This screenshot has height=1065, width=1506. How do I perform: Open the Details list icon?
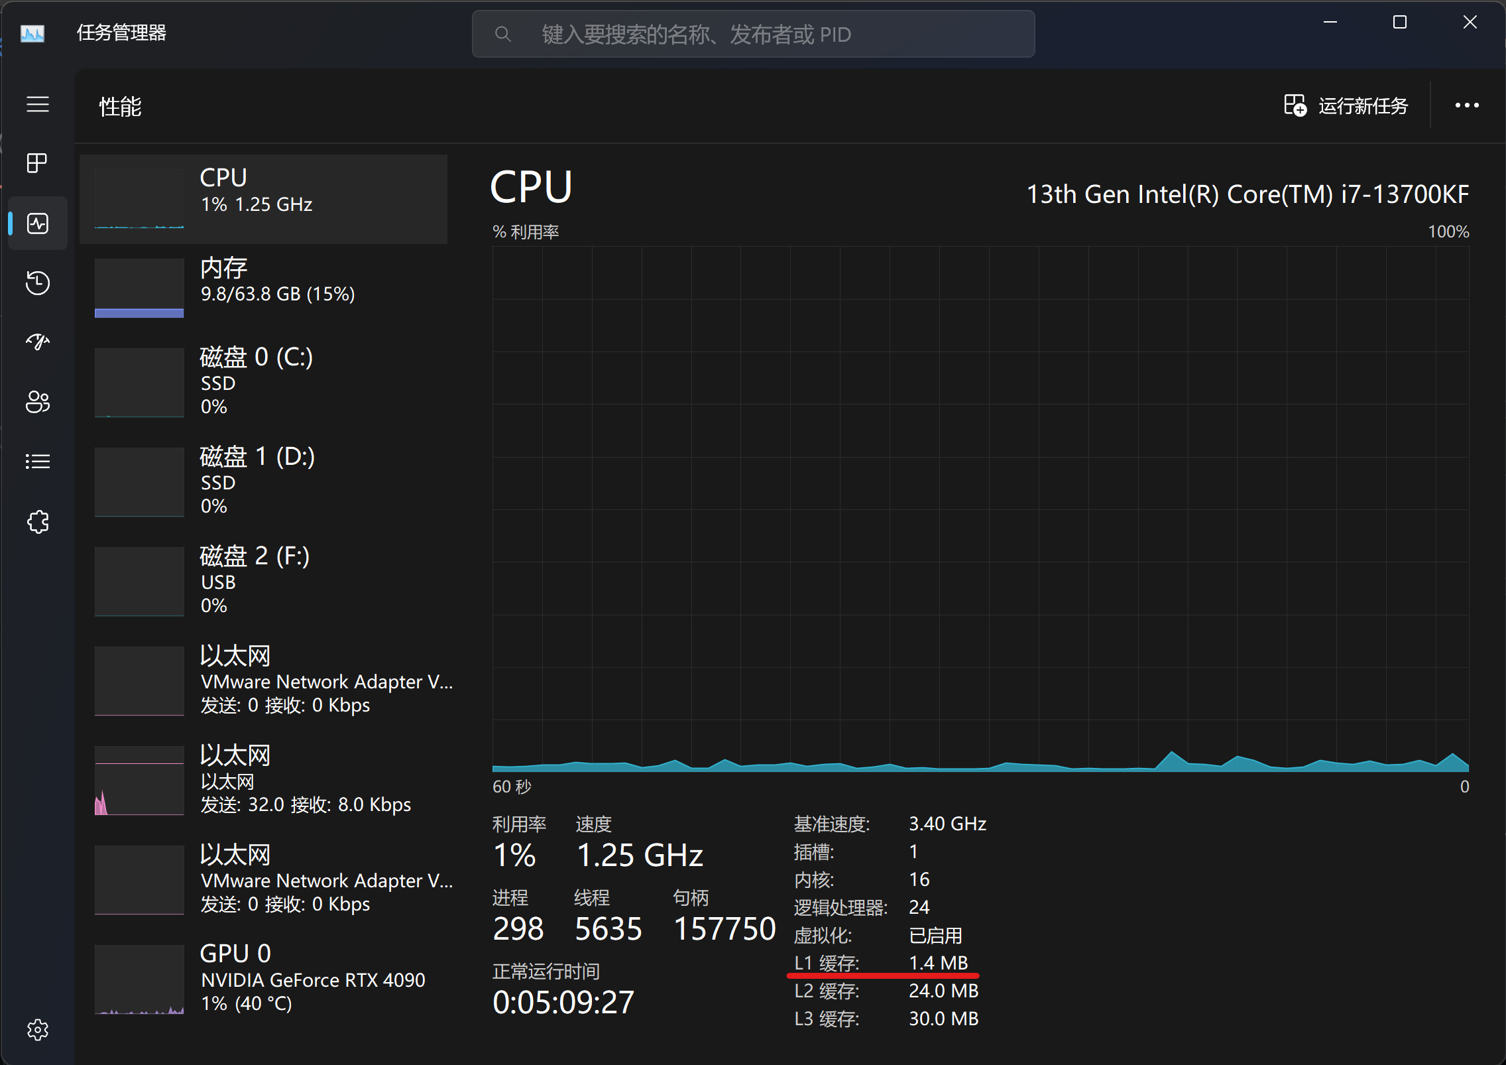pos(38,462)
